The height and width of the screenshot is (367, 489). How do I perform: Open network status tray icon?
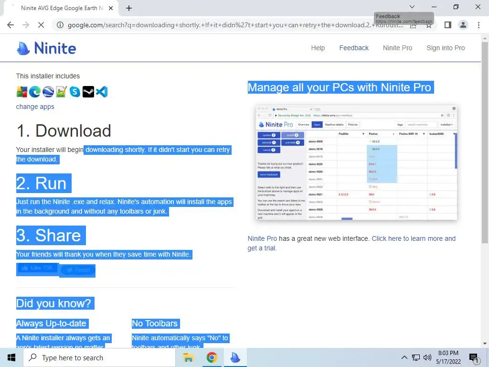416,357
